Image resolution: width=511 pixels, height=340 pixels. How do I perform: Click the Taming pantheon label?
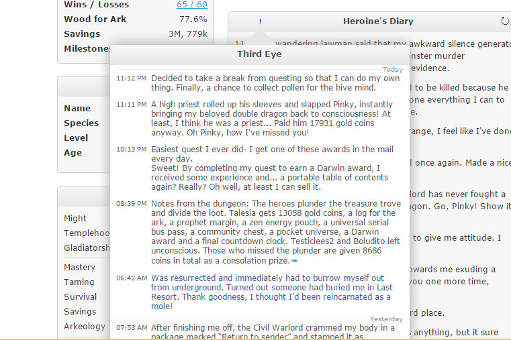(79, 282)
